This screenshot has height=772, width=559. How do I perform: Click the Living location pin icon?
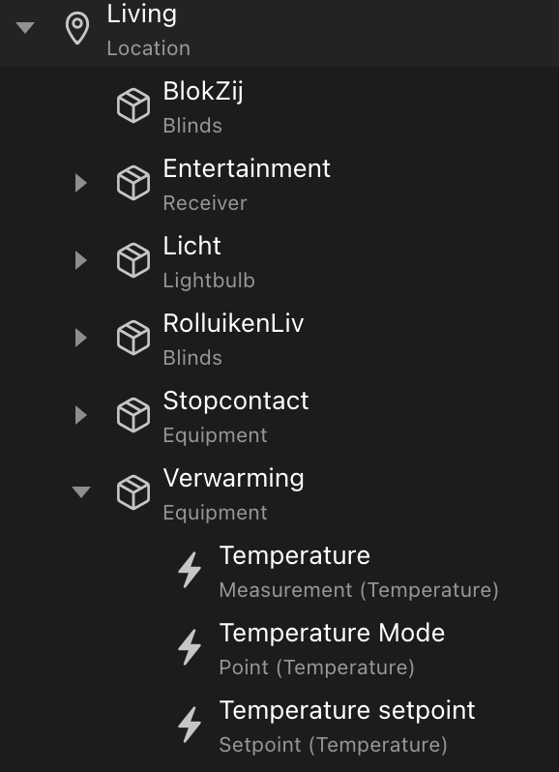[77, 29]
